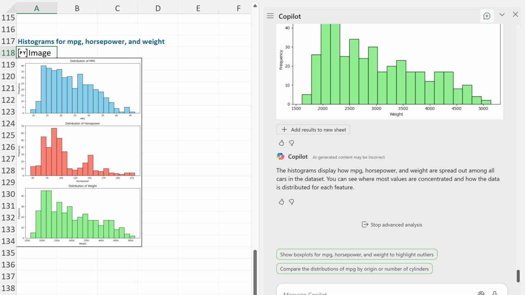Close the Copilot side pane
The image size is (525, 295).
pos(516,15)
